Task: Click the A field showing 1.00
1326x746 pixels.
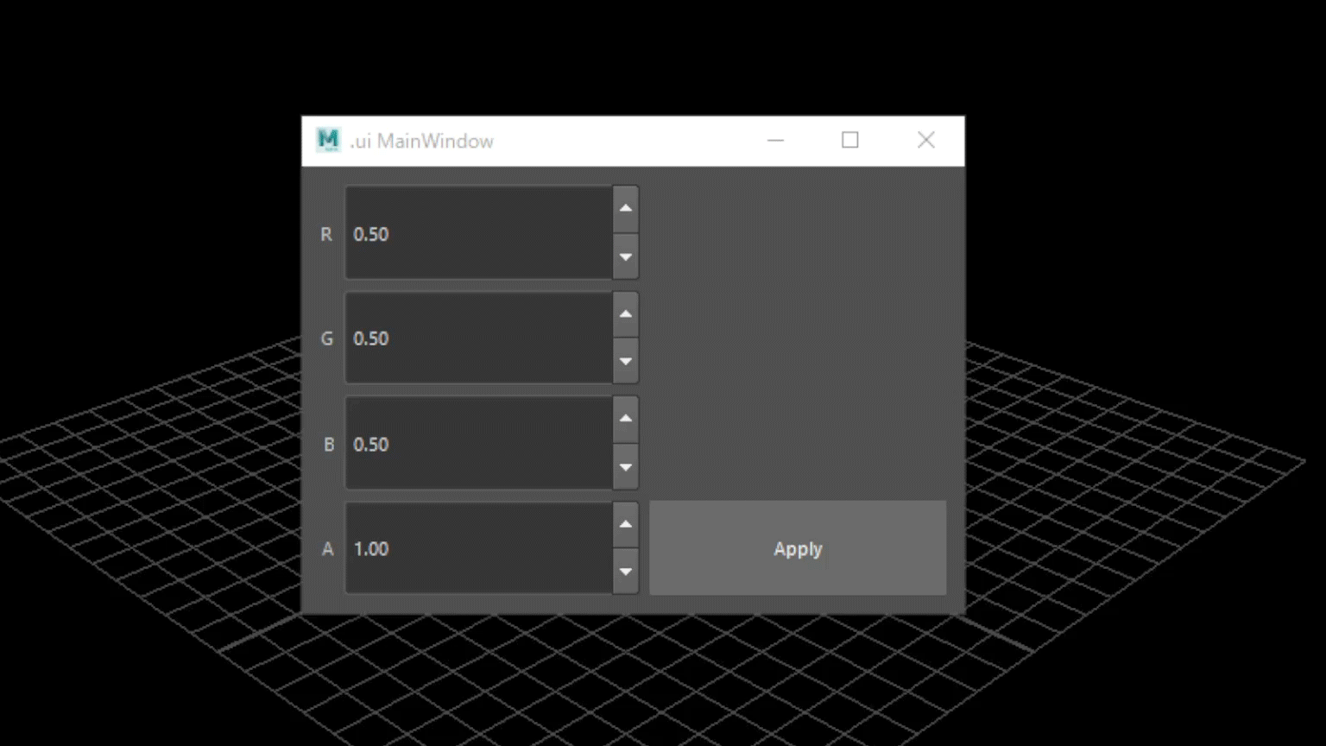Action: tap(479, 549)
